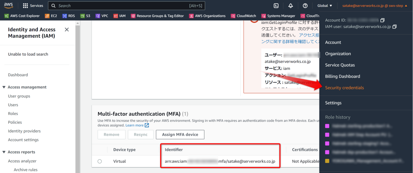Open the CloudShell terminal icon
Screen dimensions: 413x173
point(276,6)
